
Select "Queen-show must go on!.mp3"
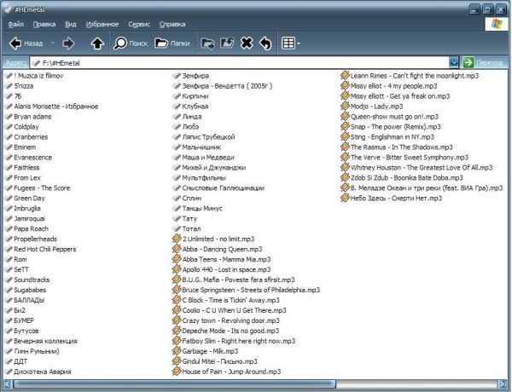coord(394,117)
